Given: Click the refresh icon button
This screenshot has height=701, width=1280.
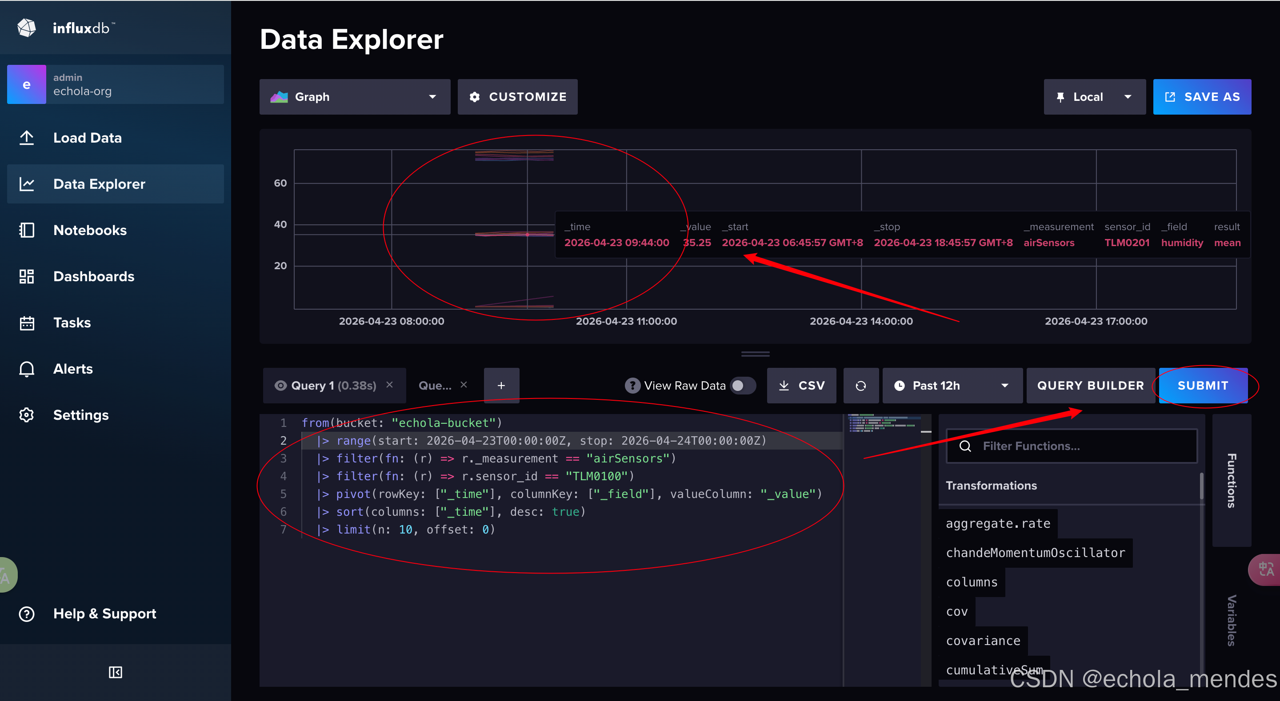Looking at the screenshot, I should [860, 386].
